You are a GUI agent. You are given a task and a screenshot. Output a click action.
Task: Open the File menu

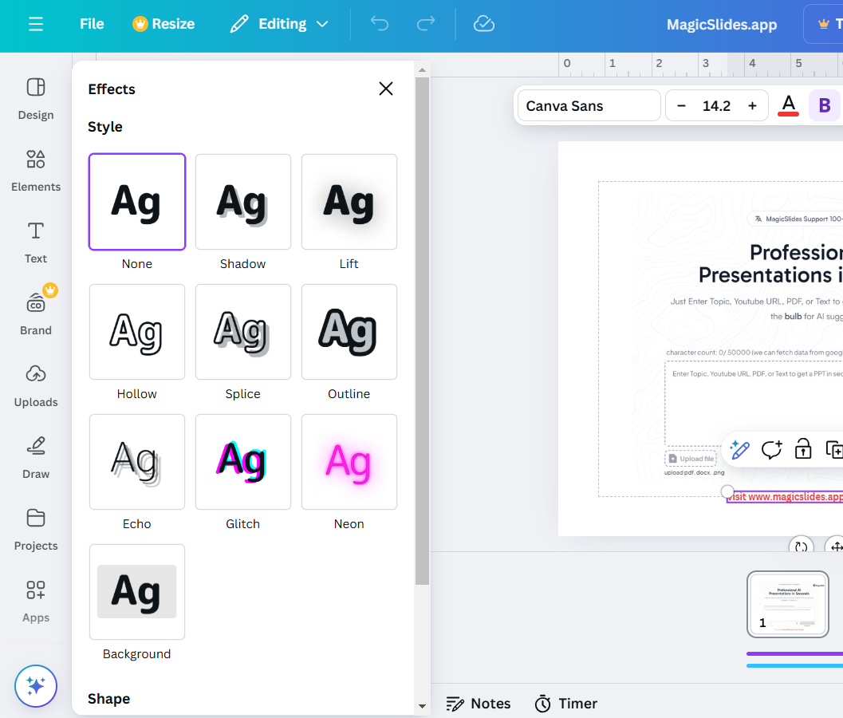click(92, 24)
